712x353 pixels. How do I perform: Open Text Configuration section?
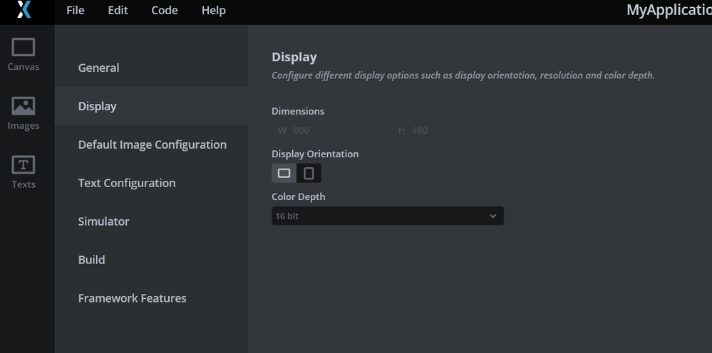click(151, 183)
